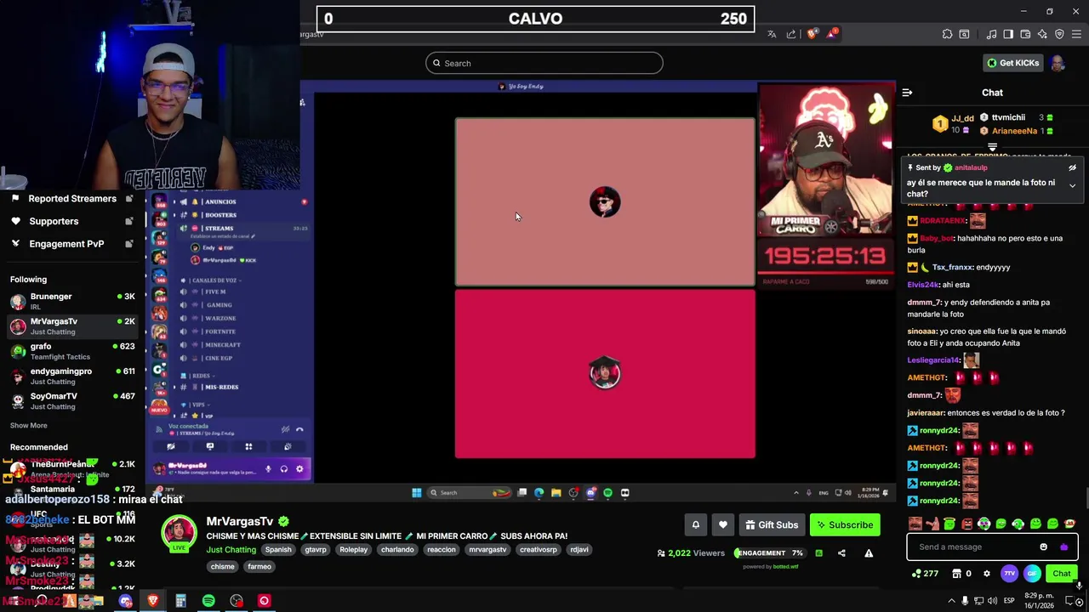Expand Show more in Following list
The image size is (1089, 612).
pos(29,425)
